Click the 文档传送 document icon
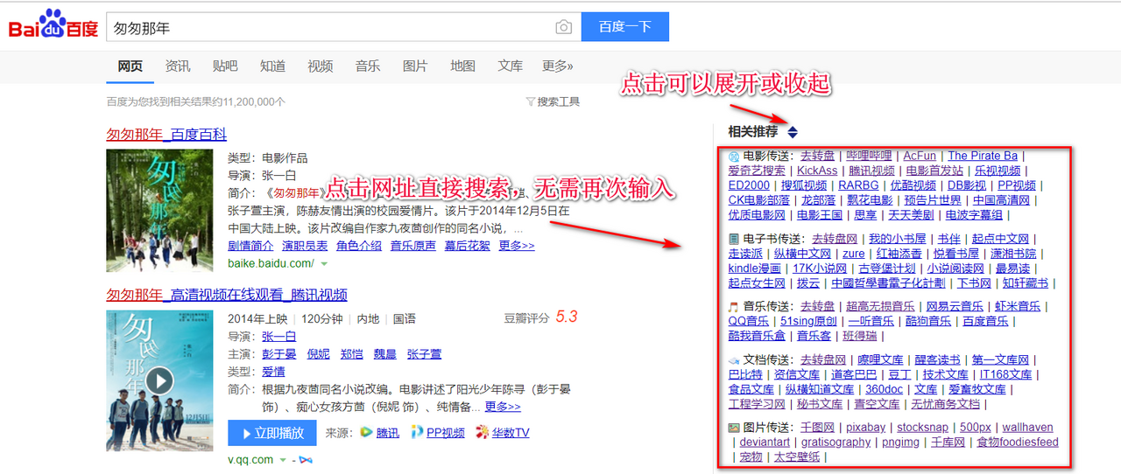The height and width of the screenshot is (474, 1121). [x=734, y=360]
